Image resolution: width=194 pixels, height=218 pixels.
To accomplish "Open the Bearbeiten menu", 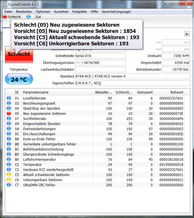I will click(24, 12).
